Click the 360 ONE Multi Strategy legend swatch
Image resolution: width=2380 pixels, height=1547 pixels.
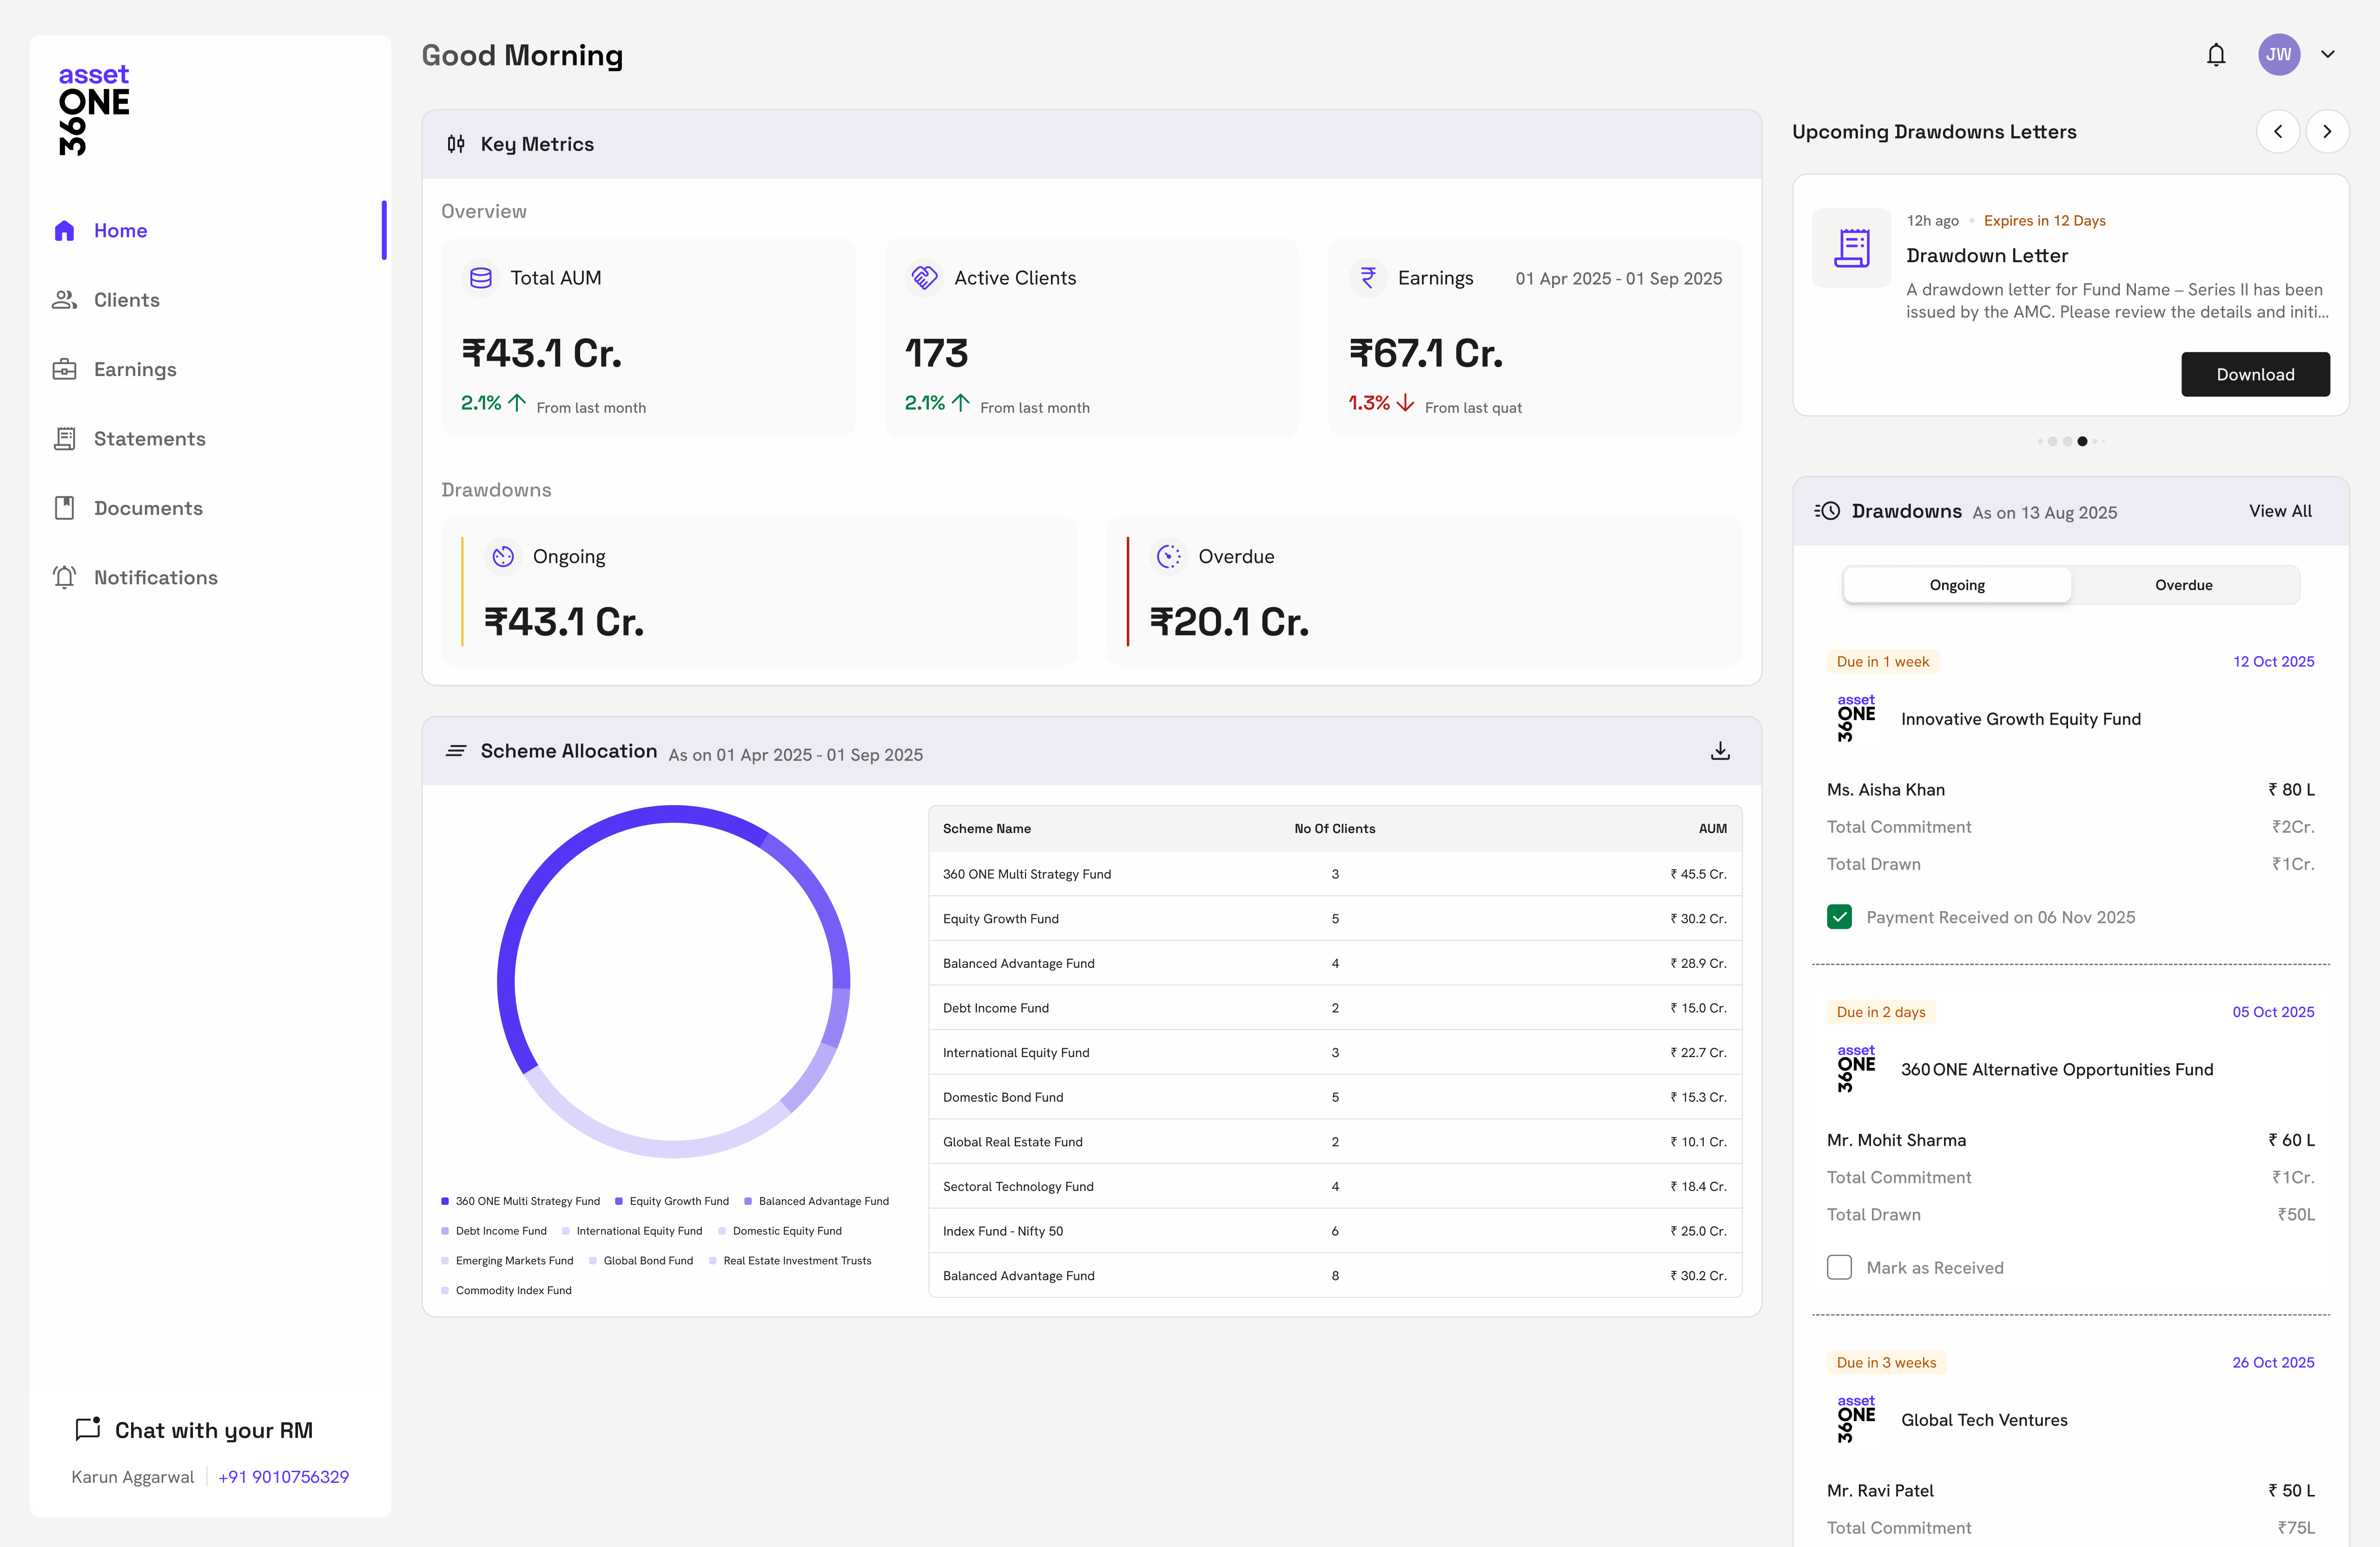coord(445,1201)
